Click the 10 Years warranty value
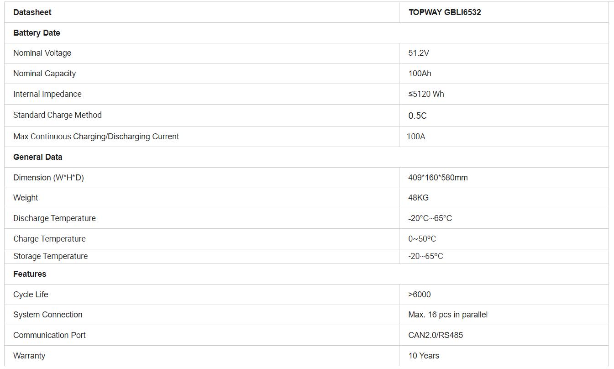 (x=423, y=356)
